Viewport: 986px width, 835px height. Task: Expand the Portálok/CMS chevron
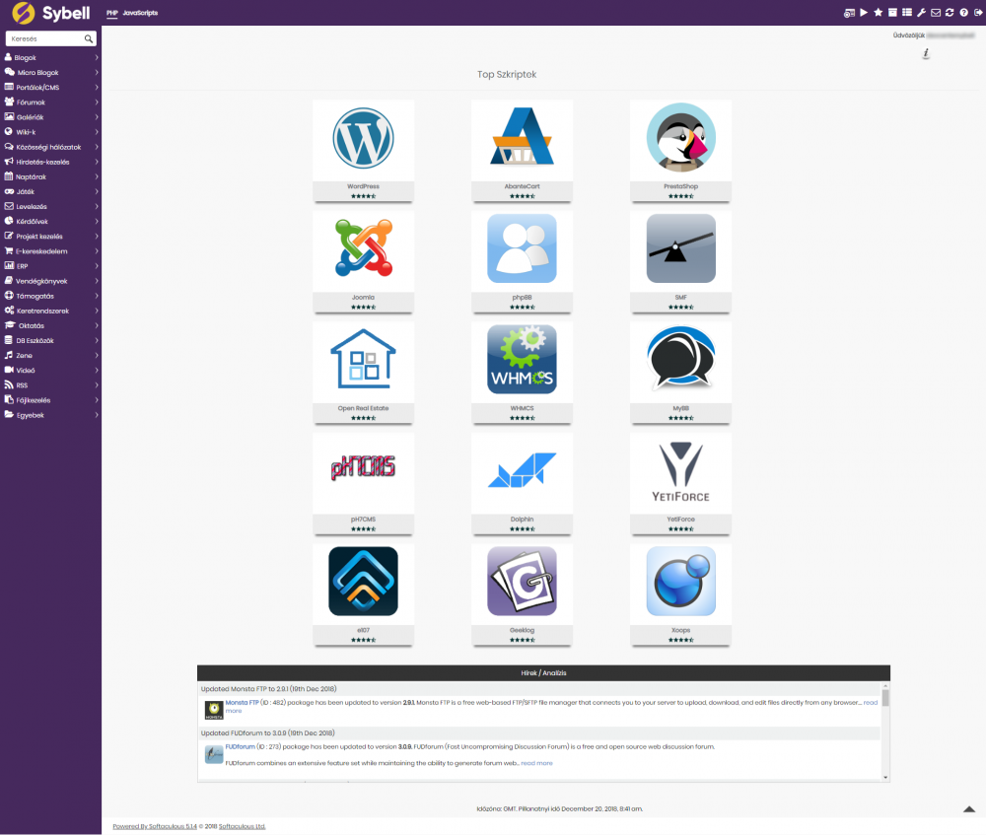97,88
